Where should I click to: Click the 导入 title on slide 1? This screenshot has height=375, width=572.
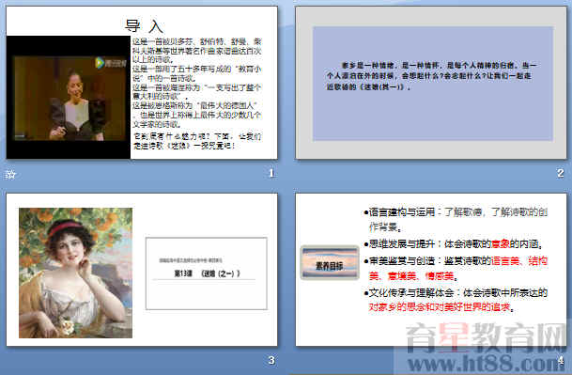[144, 26]
